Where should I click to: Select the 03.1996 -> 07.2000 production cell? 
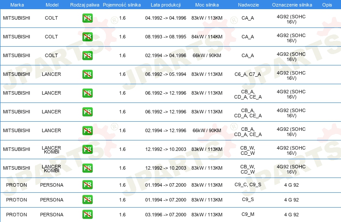click(x=165, y=215)
